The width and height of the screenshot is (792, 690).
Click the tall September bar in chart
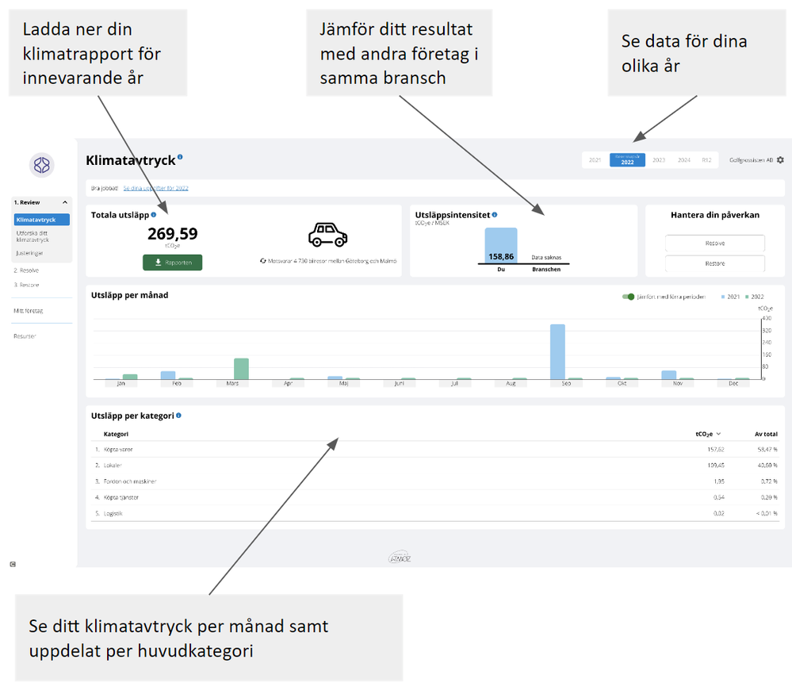pyautogui.click(x=557, y=351)
